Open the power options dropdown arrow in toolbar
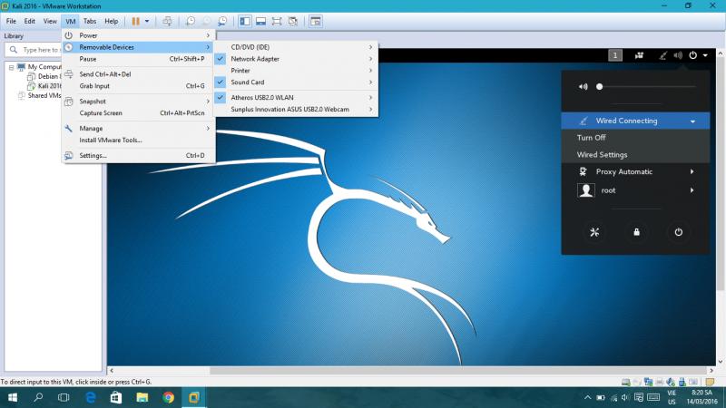The image size is (726, 408). 147,21
